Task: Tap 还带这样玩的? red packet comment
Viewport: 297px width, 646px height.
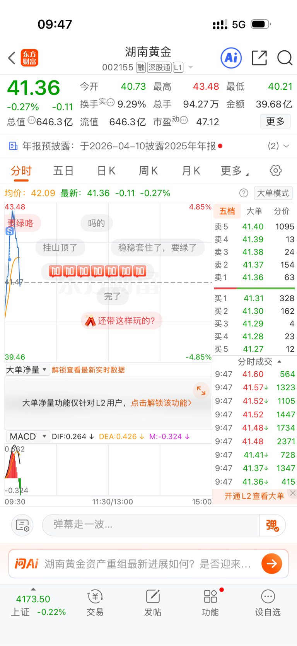Action: (x=121, y=321)
